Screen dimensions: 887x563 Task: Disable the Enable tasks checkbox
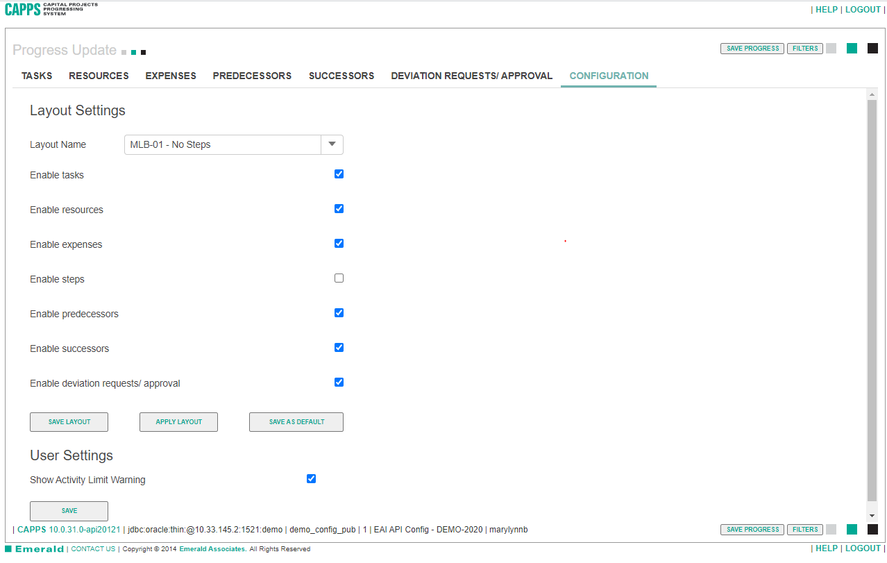pyautogui.click(x=339, y=174)
